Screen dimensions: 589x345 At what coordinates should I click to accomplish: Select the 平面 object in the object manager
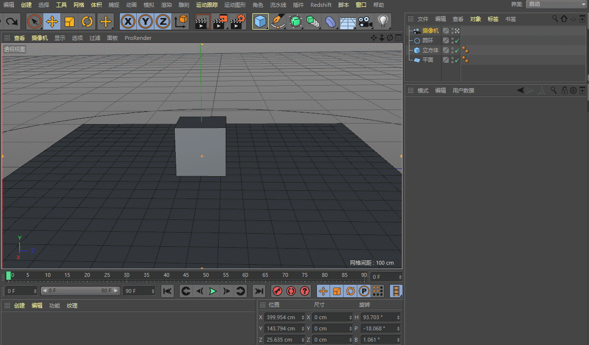coord(427,60)
